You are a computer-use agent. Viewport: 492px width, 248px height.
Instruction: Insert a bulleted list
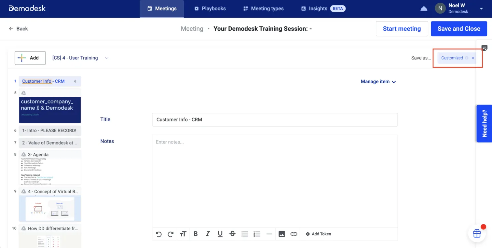245,234
